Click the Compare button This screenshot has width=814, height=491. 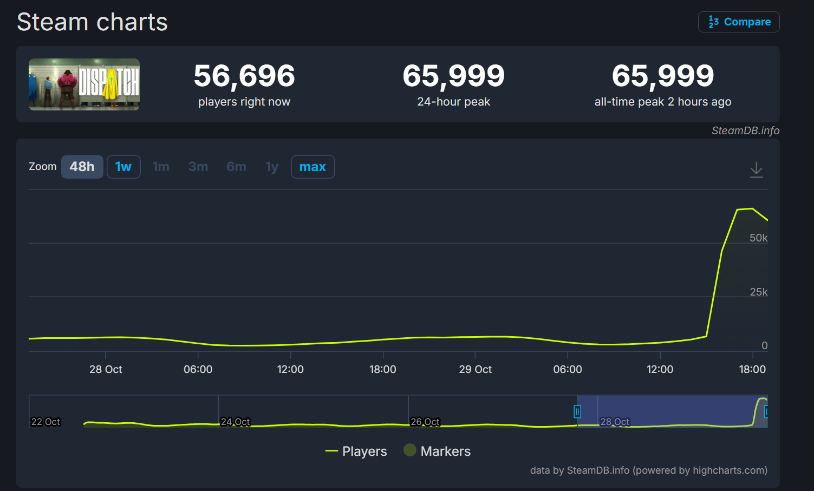tap(739, 22)
